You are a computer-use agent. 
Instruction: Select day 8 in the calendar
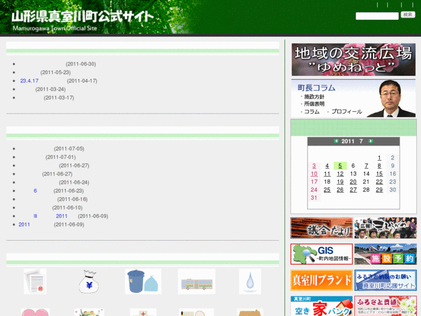[379, 166]
